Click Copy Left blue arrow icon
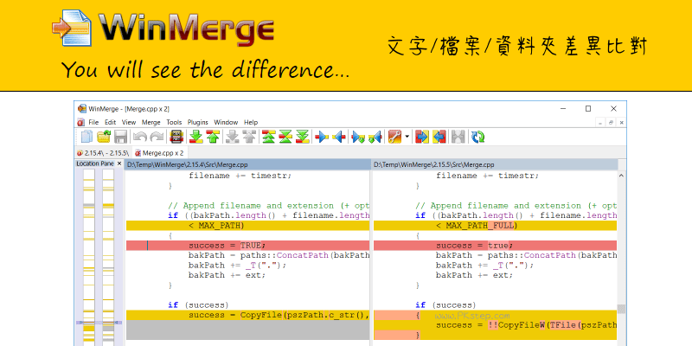The height and width of the screenshot is (346, 692). 339,137
